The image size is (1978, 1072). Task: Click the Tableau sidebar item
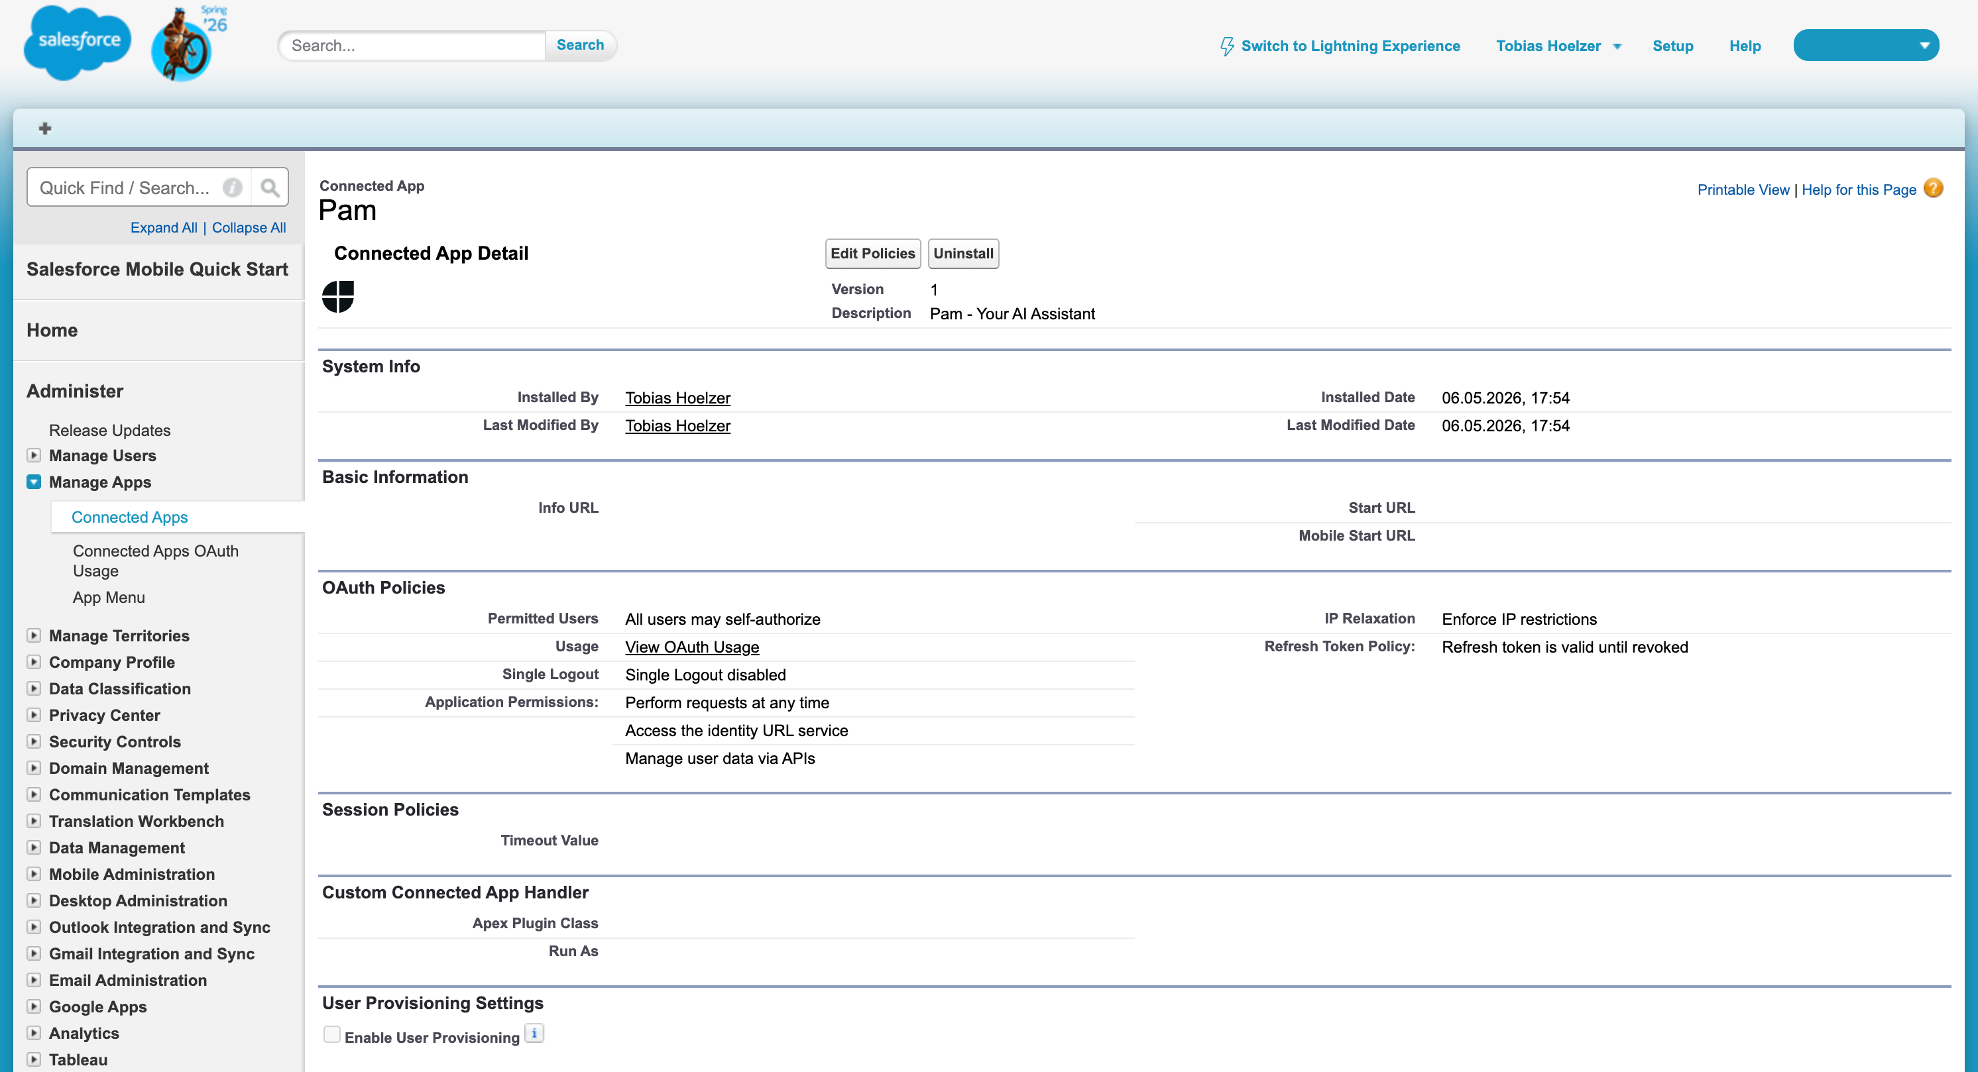pyautogui.click(x=78, y=1059)
